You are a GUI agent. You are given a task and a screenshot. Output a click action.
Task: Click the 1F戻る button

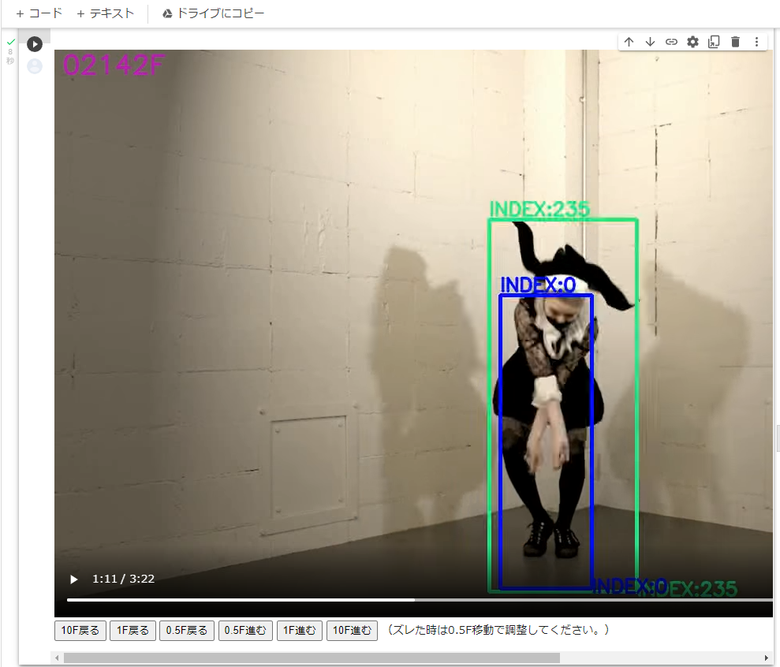click(132, 631)
